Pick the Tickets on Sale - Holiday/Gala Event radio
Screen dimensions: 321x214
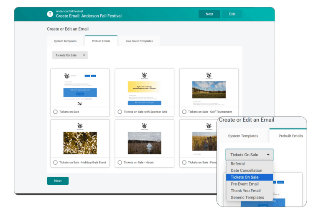(x=56, y=162)
